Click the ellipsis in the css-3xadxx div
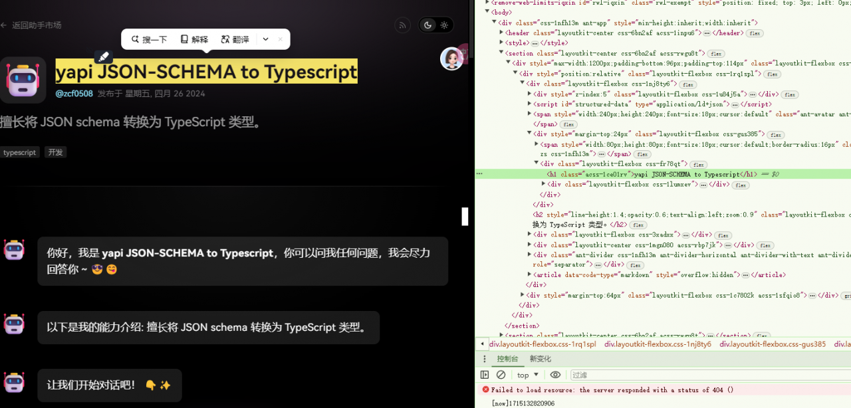The width and height of the screenshot is (851, 408). click(x=685, y=235)
